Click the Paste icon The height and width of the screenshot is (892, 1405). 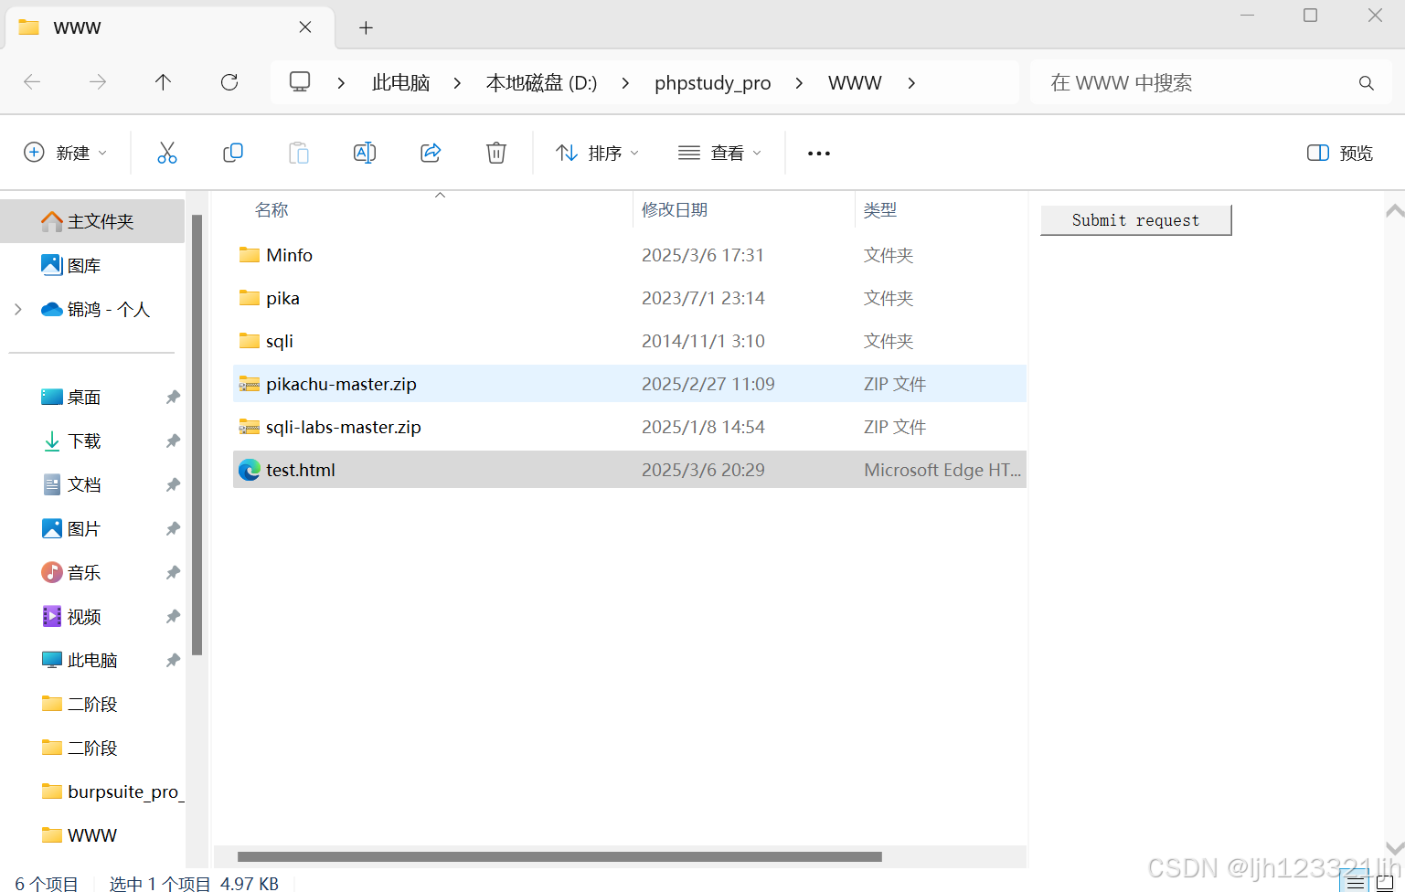point(299,152)
